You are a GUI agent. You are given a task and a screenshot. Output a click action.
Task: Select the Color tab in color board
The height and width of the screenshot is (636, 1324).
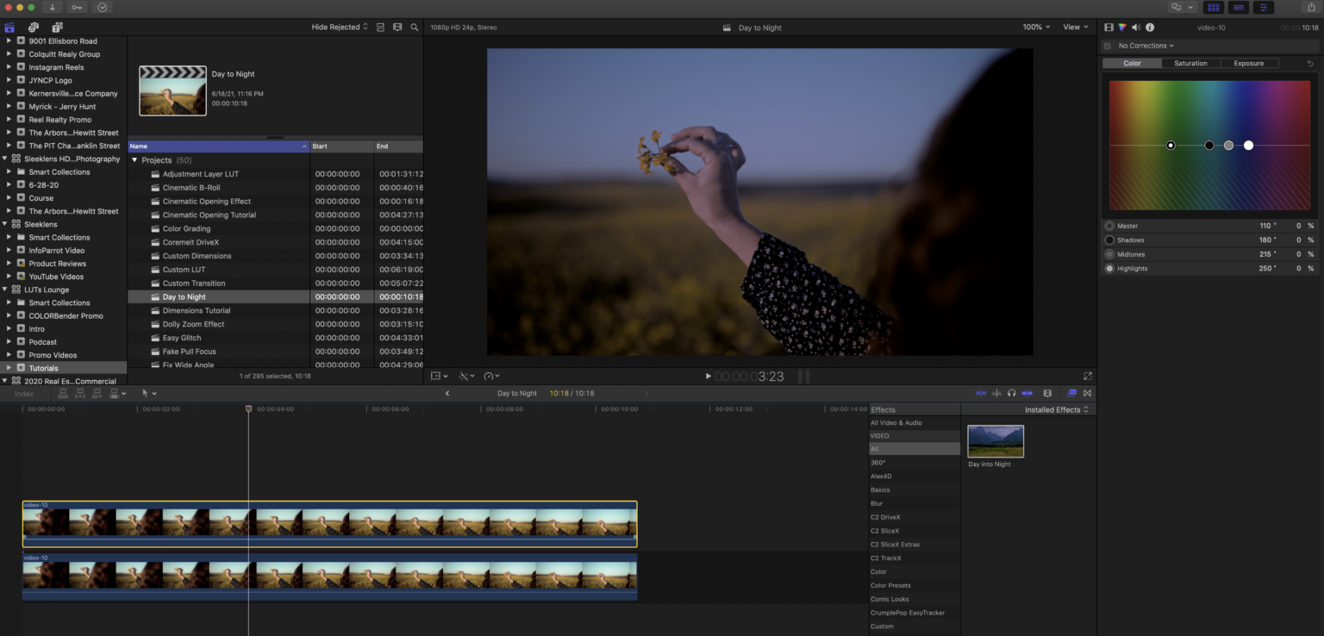point(1132,64)
